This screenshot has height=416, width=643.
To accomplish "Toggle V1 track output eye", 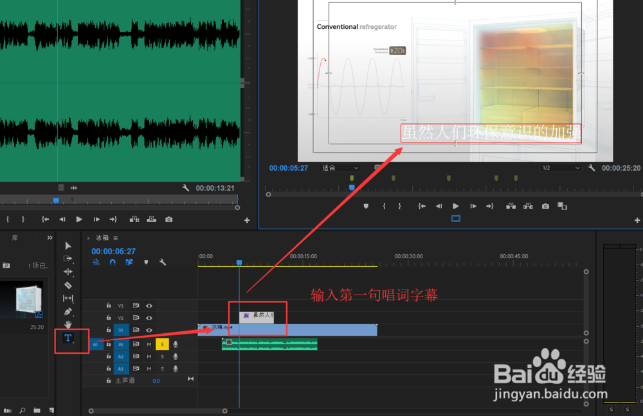I will (149, 330).
